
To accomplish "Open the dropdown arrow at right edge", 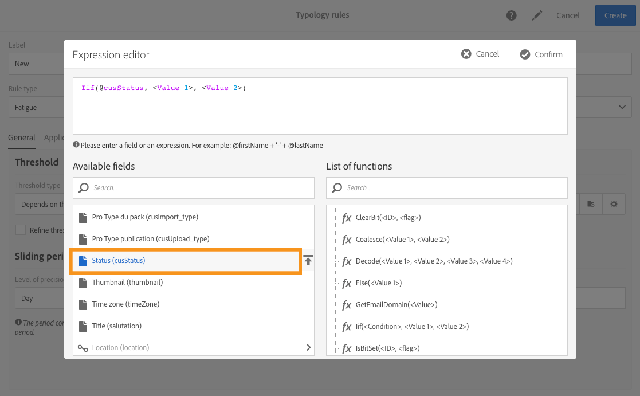I will 622,107.
